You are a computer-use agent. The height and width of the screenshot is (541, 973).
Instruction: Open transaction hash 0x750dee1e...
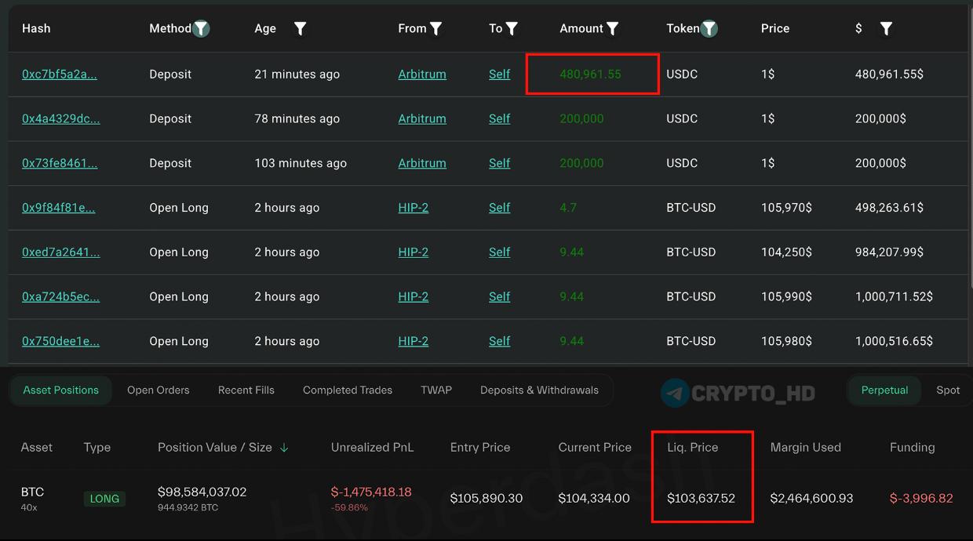(x=60, y=342)
